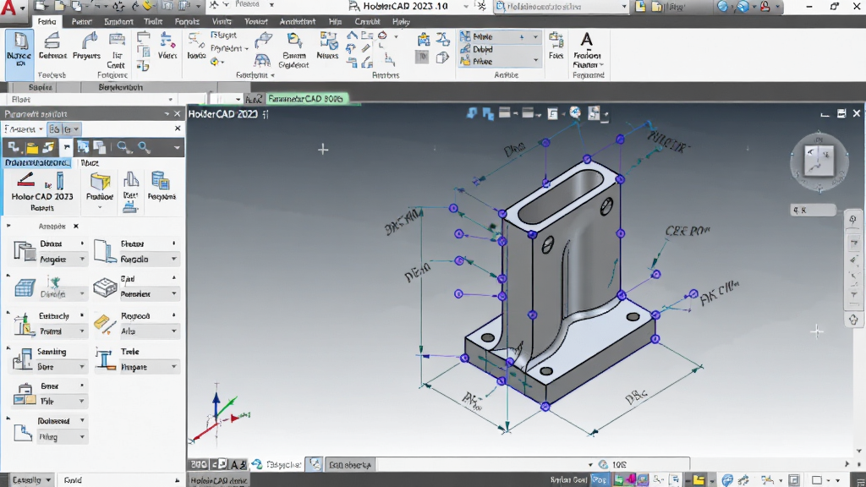The image size is (866, 487).
Task: Click the command line input field
Action: pyautogui.click(x=480, y=464)
